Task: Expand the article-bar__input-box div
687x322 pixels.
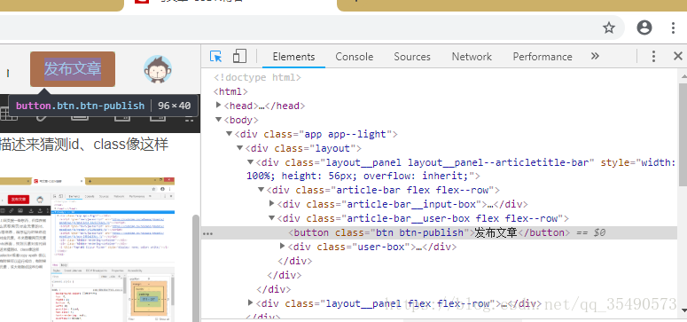Action: [x=271, y=203]
